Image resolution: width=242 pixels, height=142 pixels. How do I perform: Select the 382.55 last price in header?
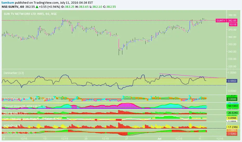pos(30,7)
